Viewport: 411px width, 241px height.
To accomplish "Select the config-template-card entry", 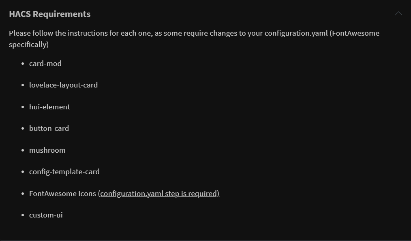I will click(64, 172).
